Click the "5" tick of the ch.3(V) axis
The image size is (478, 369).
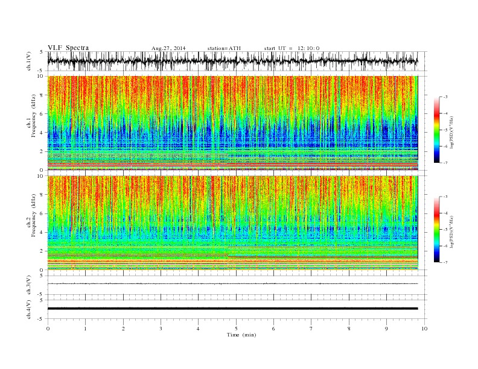[42, 276]
